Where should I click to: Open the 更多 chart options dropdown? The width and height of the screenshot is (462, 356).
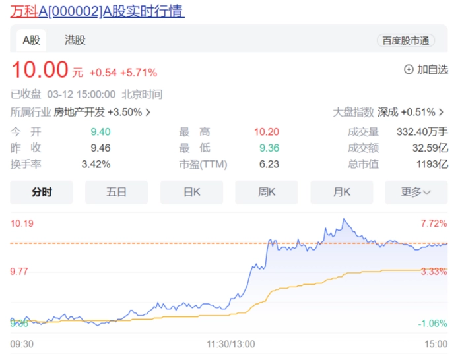coord(416,192)
